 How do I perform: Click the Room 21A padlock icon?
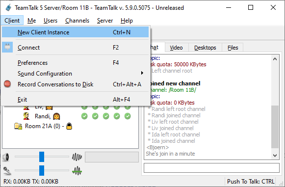tap(69, 126)
